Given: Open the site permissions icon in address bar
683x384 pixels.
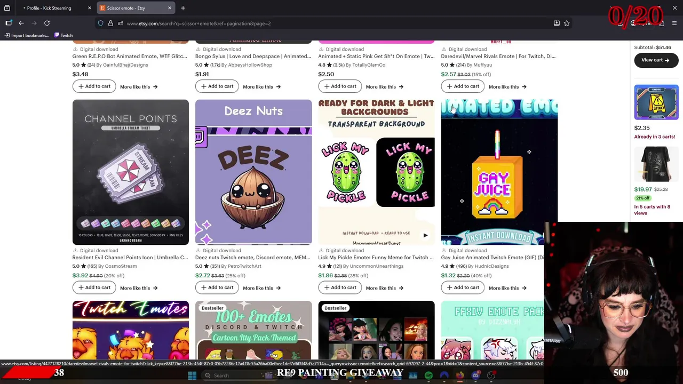Looking at the screenshot, I should [121, 23].
